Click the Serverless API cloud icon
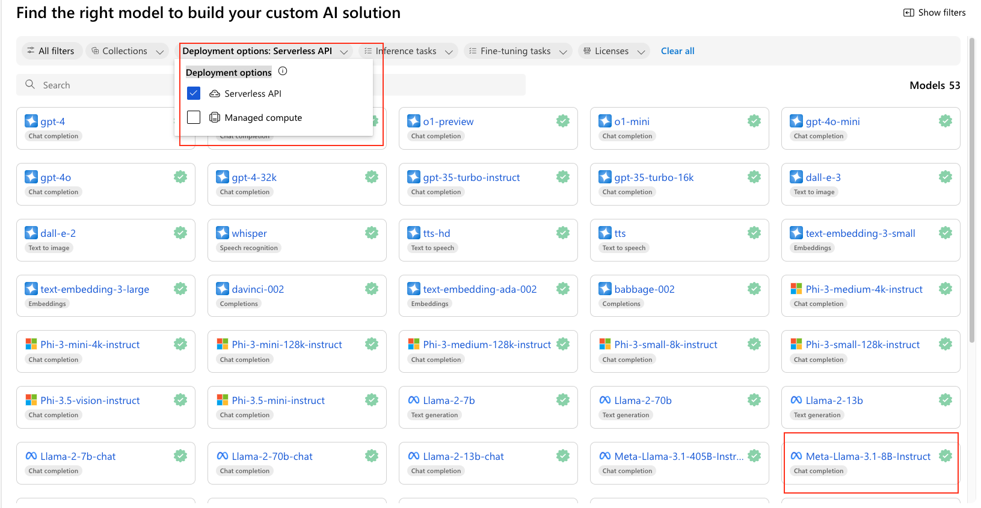This screenshot has width=981, height=508. coord(215,94)
